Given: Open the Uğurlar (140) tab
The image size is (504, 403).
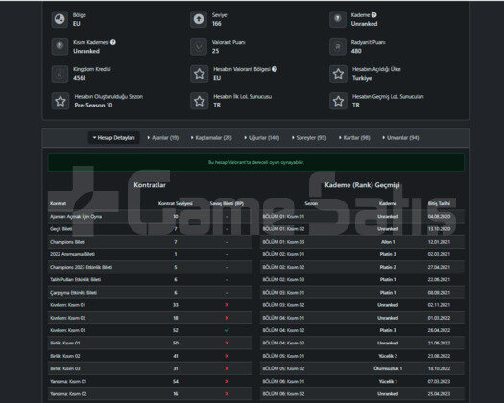Looking at the screenshot, I should click(262, 138).
